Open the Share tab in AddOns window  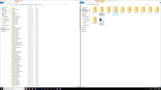coord(9,3)
